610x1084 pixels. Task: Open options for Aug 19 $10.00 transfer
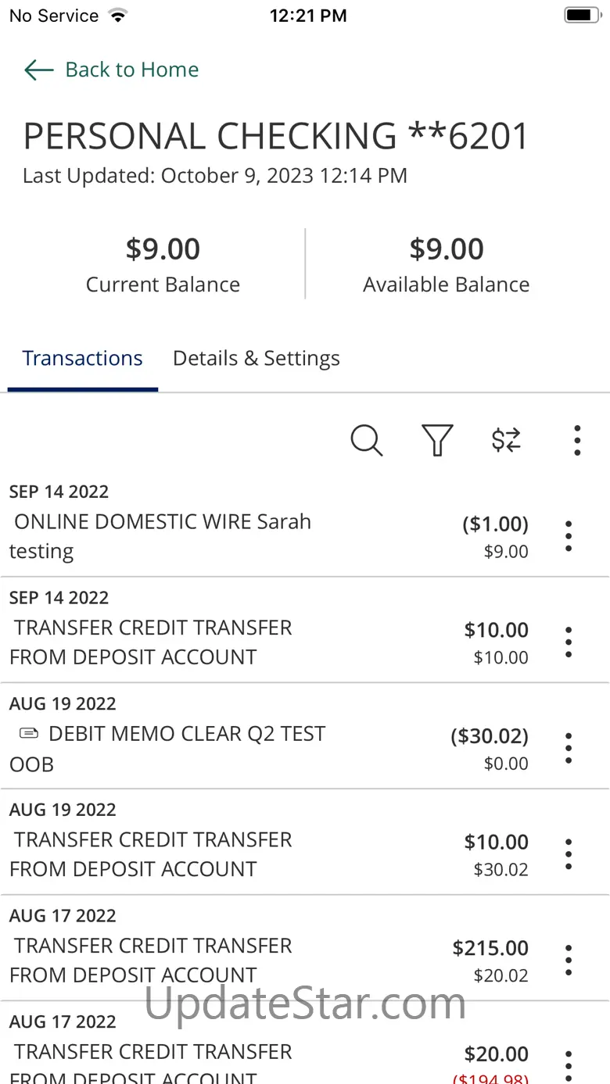click(569, 854)
